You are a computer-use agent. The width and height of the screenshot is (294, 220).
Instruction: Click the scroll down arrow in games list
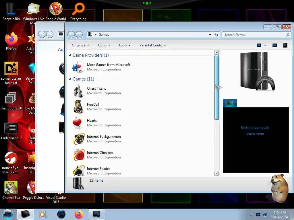[216, 173]
